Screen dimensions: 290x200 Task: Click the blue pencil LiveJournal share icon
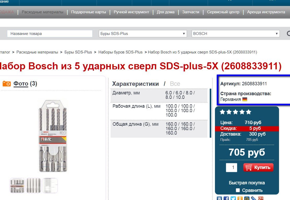click(x=254, y=199)
